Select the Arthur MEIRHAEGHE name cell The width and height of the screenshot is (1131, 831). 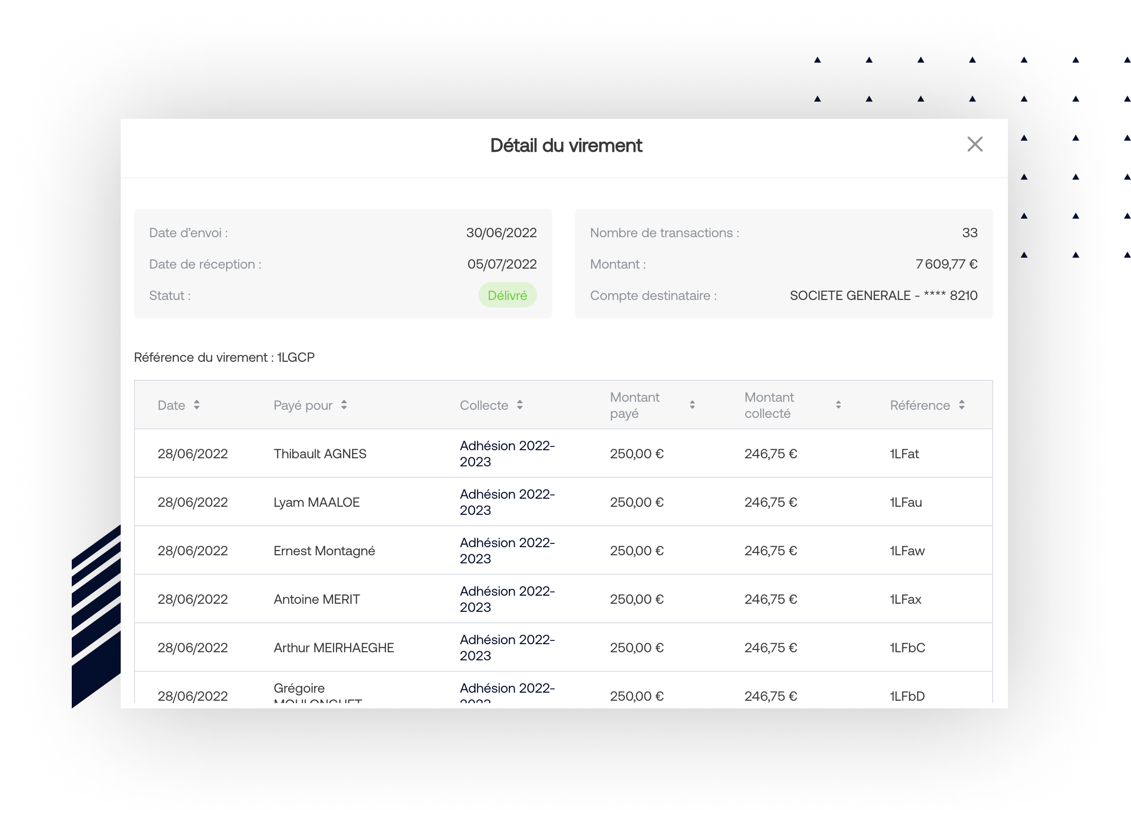[334, 647]
